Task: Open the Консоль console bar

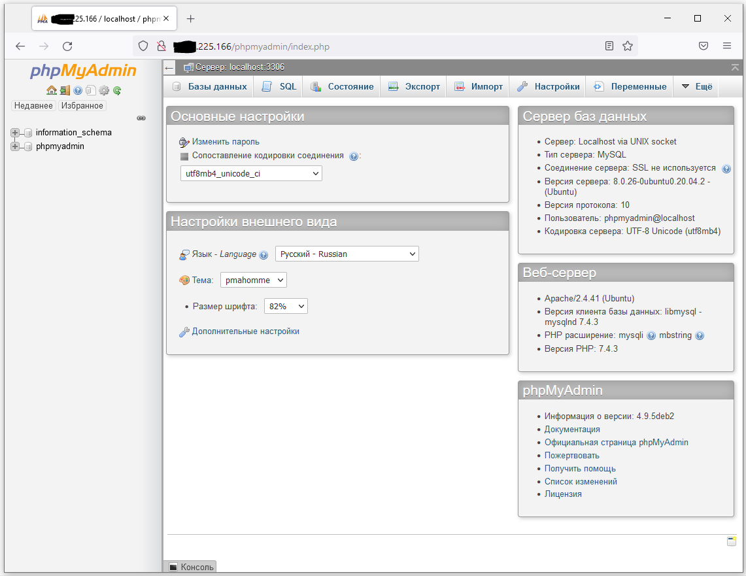Action: coord(190,566)
